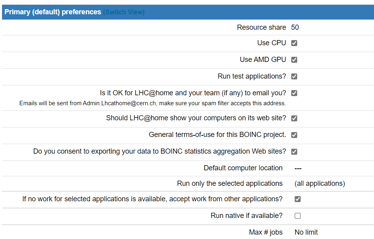Toggle the Use CPU checkbox
Viewport: 374px width, 239px height.
[x=294, y=43]
